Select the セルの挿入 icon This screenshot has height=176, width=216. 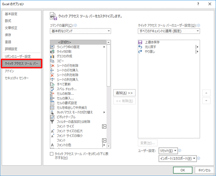(x=52, y=98)
